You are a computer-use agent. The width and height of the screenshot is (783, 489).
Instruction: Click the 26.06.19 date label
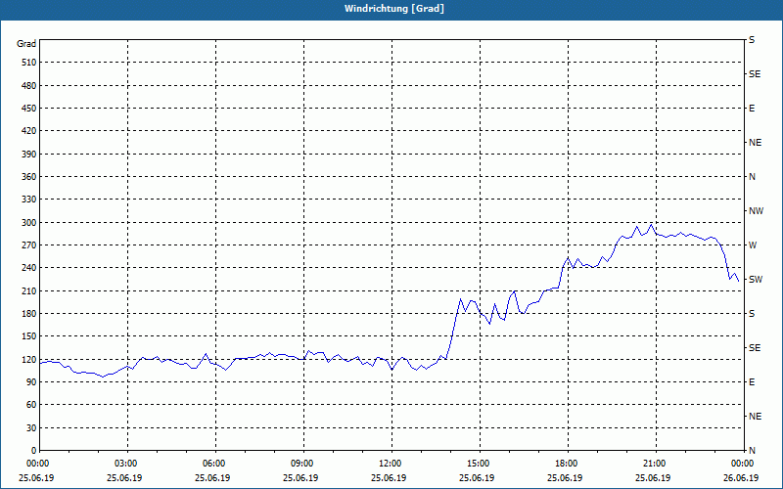tap(741, 477)
